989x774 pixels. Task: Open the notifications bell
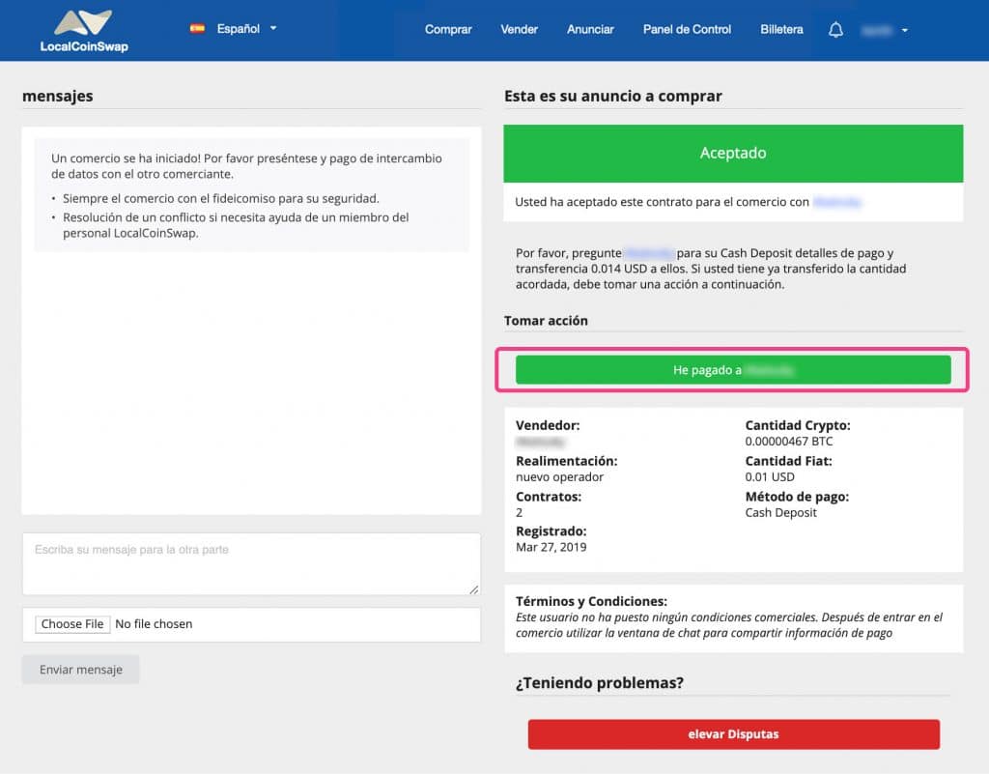(x=835, y=30)
